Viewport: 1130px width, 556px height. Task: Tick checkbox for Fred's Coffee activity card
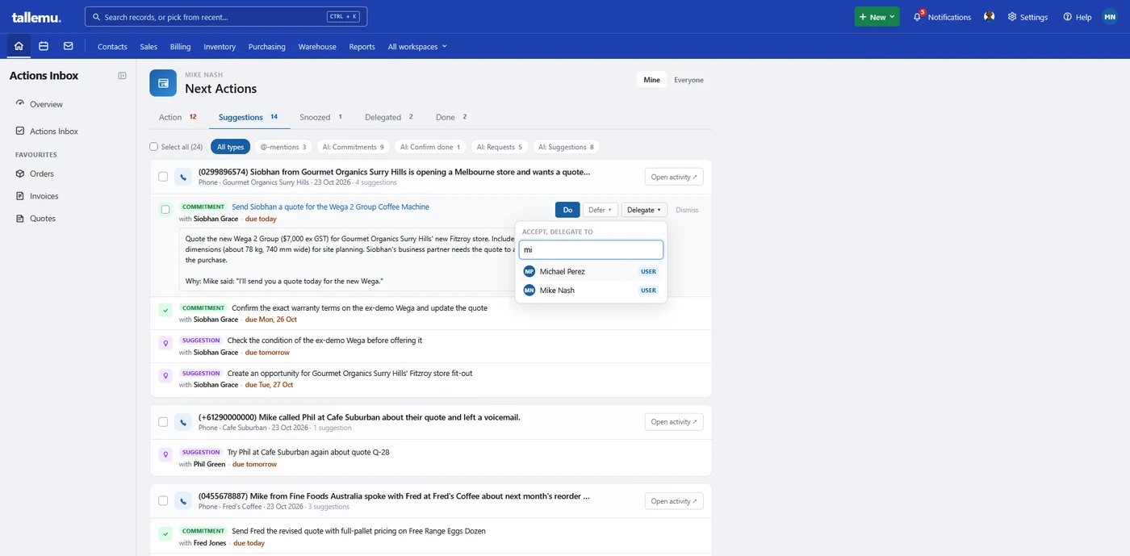tap(163, 501)
